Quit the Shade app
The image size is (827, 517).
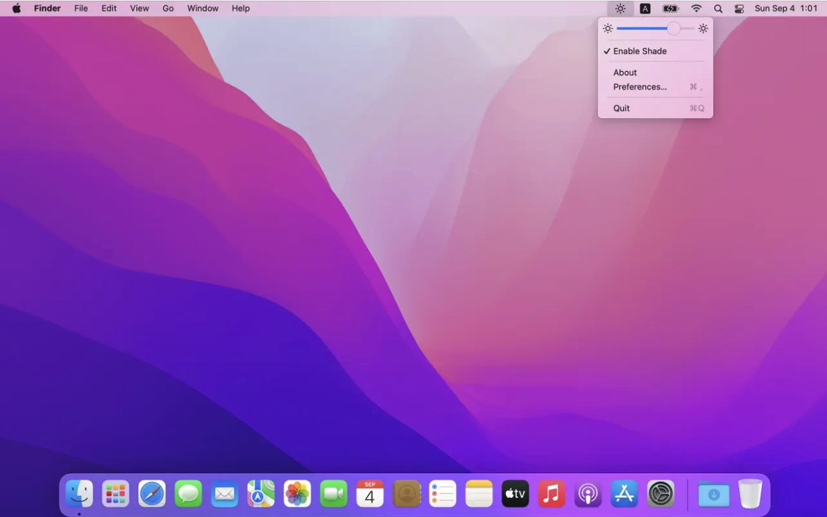pos(622,108)
